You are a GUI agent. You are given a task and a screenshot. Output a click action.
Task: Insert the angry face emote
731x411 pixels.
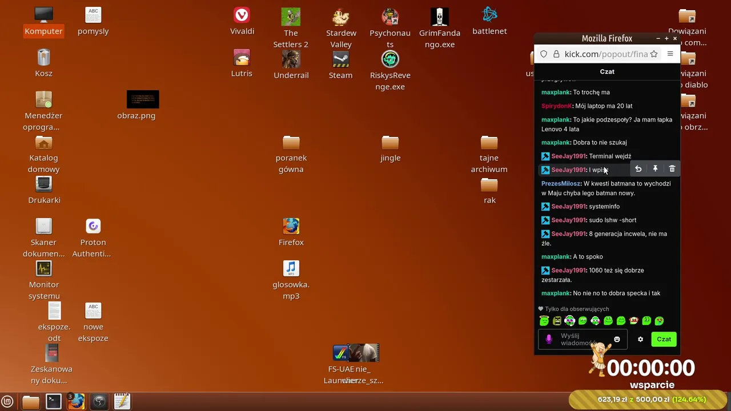tap(557, 321)
